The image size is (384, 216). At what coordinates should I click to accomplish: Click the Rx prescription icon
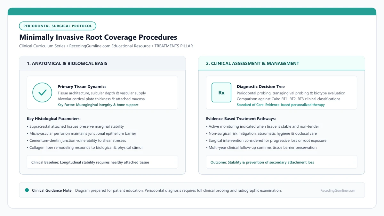tap(221, 92)
